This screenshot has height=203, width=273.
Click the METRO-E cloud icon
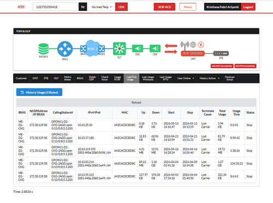coord(92,49)
